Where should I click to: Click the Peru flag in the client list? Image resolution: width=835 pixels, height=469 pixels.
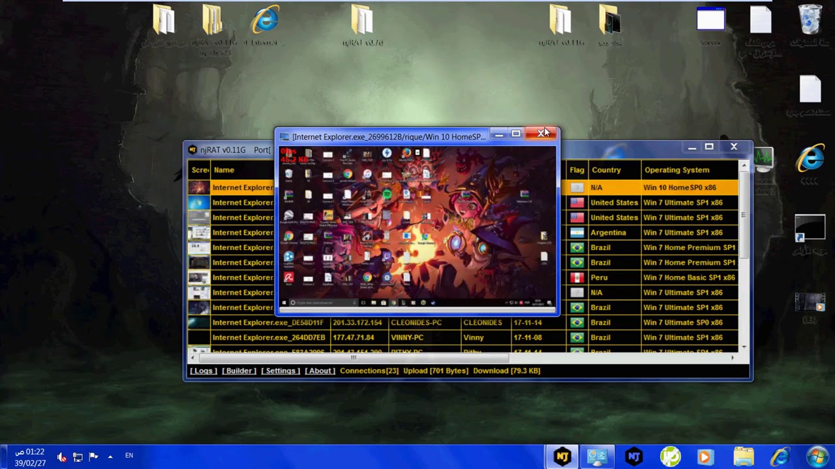pos(577,277)
